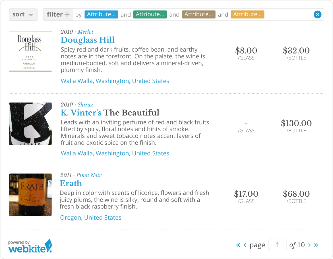The width and height of the screenshot is (333, 259).
Task: Click the Oregon, United States location link
Action: [91, 218]
